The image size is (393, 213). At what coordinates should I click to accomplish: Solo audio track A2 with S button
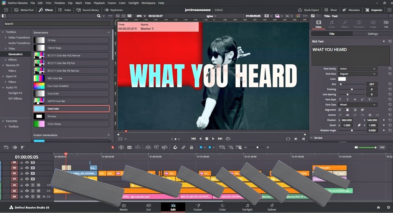pyautogui.click(x=33, y=191)
